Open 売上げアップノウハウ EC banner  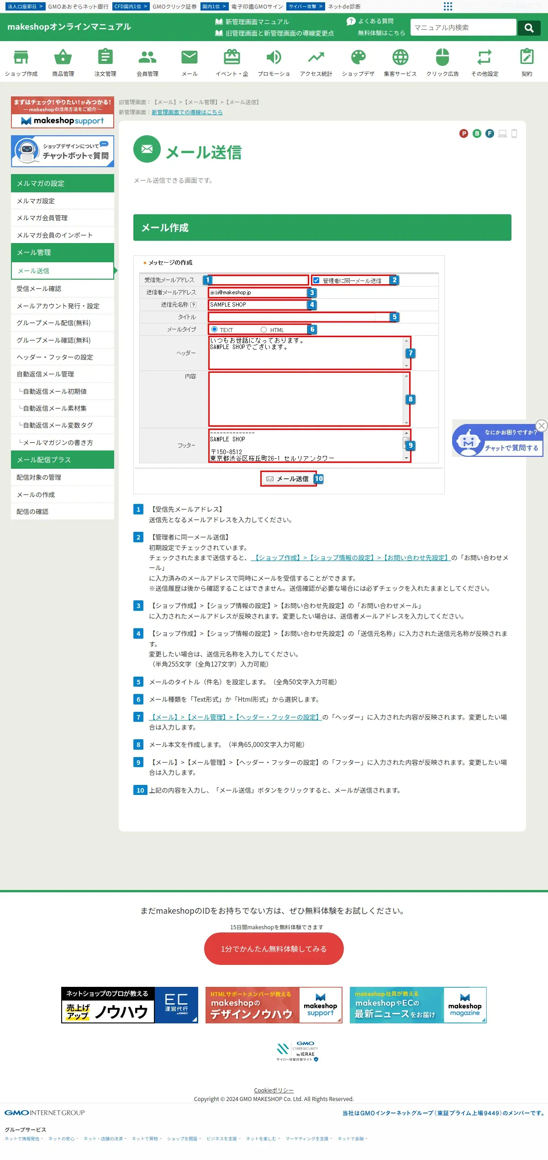tap(130, 1005)
